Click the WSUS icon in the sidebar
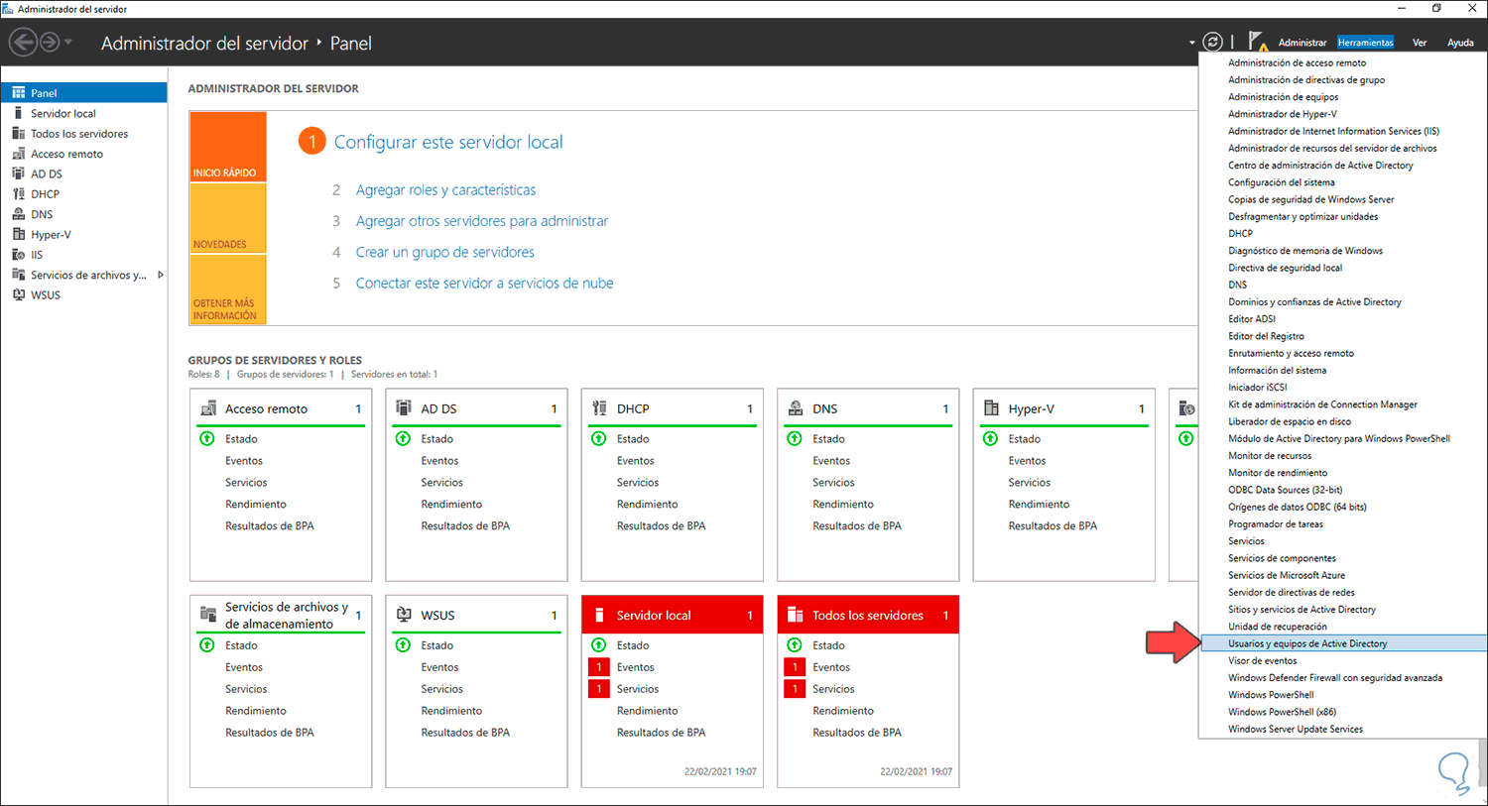1488x806 pixels. tap(18, 295)
